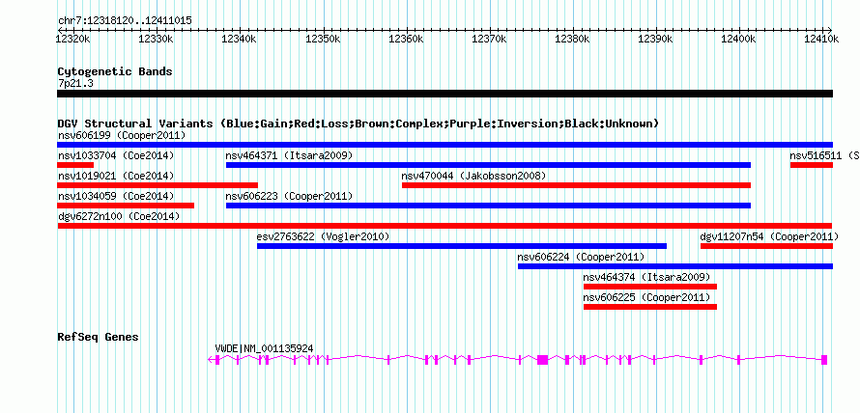Click the Cytogenetic Bands track title
This screenshot has height=413, width=860.
[x=115, y=71]
